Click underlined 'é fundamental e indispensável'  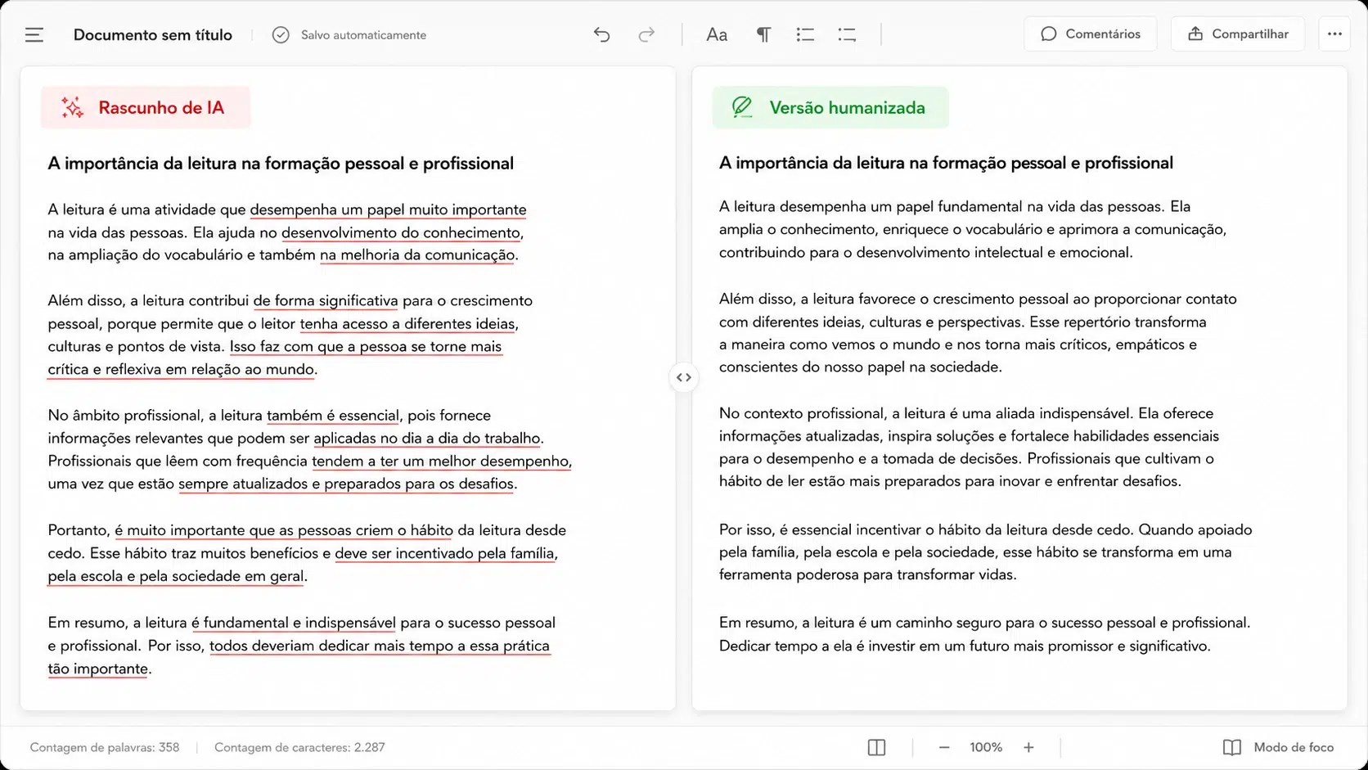click(x=294, y=623)
